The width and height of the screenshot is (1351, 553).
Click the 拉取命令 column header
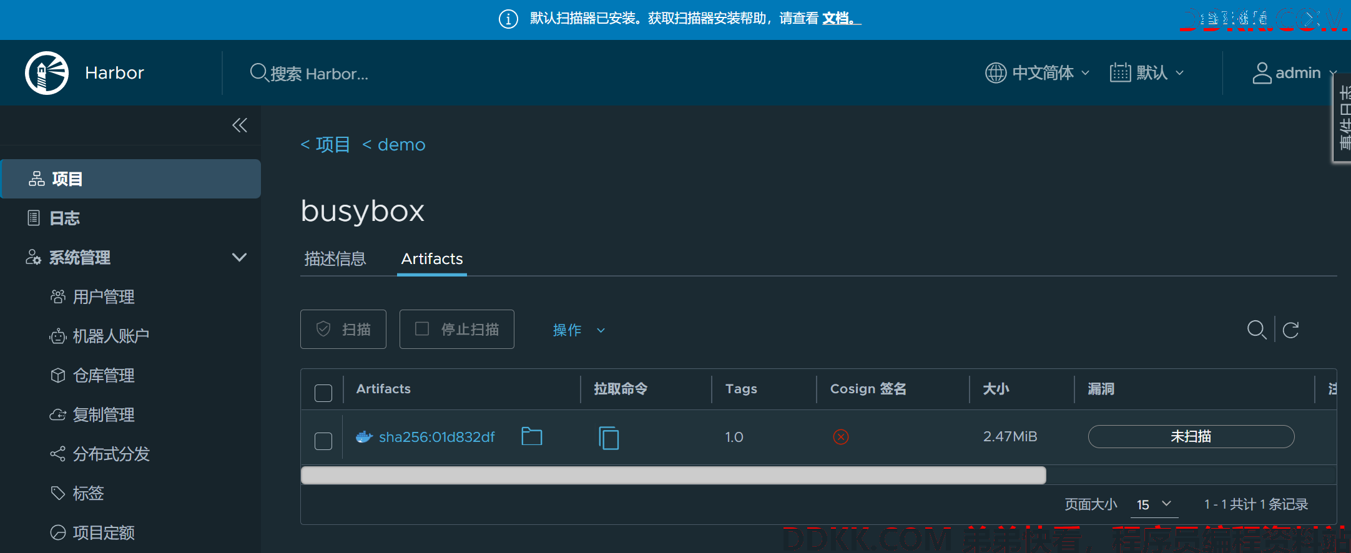(x=621, y=389)
